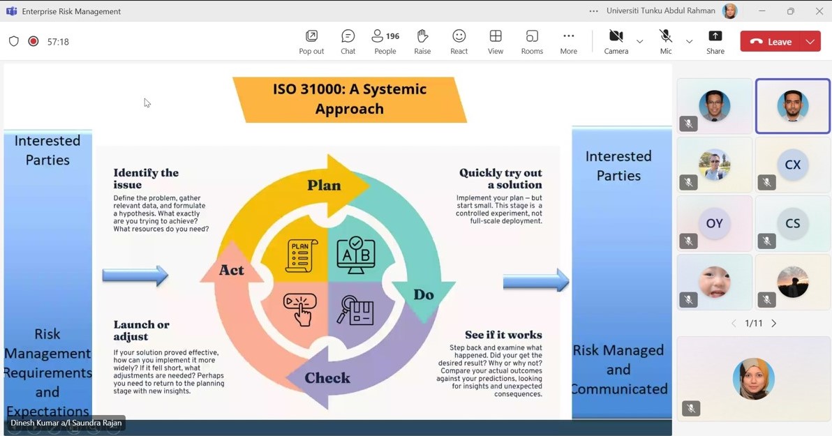Viewport: 832px width, 436px height.
Task: Unmute the Mic
Action: 666,42
